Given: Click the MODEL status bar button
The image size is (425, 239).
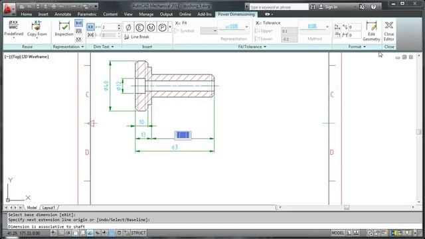Looking at the screenshot, I should 338,233.
